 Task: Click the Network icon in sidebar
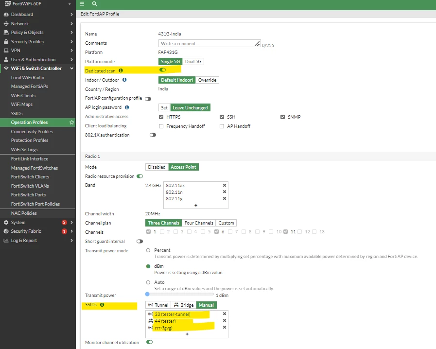[x=6, y=24]
